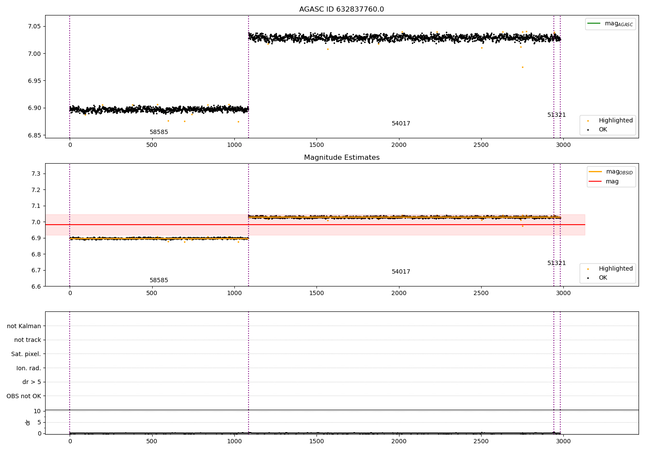
Task: Select OK legend entry in Magnitude Estimates plot
Action: pyautogui.click(x=603, y=278)
